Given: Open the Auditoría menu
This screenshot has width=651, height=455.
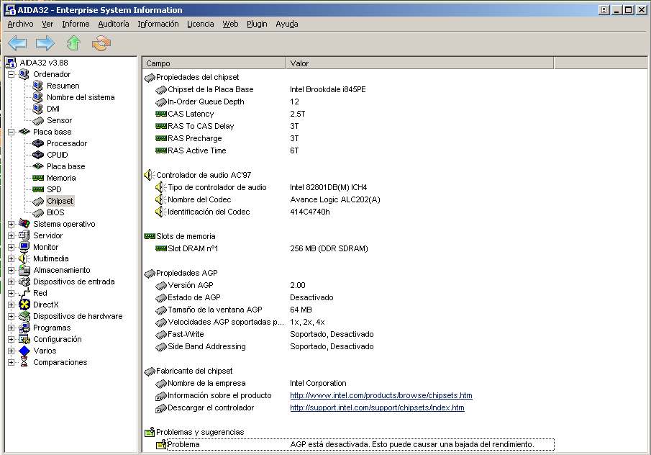Looking at the screenshot, I should click(114, 24).
